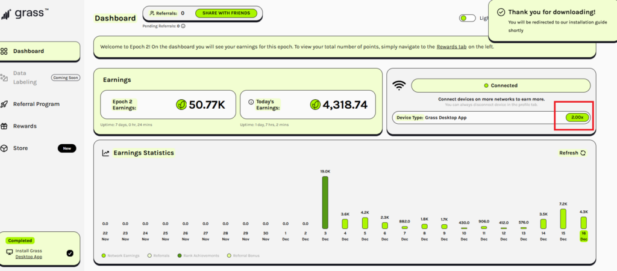Screen dimensions: 617x271
Task: Open the Dashboard menu item
Action: [39, 52]
